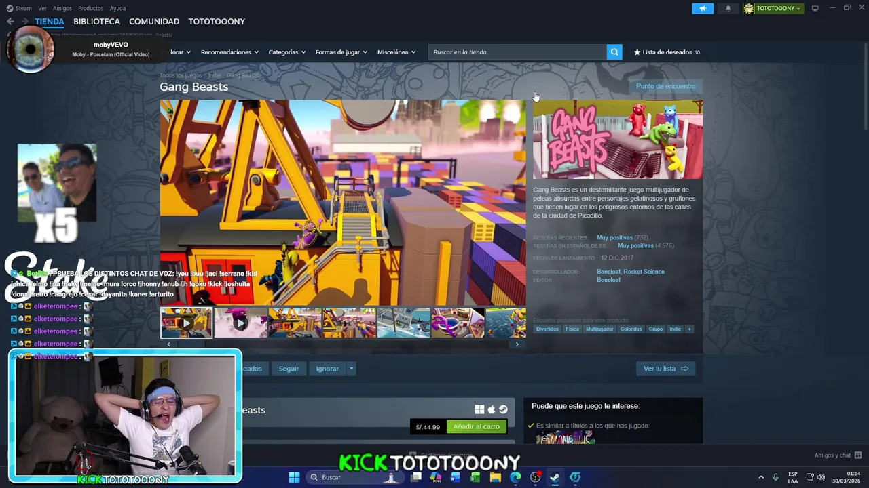Open File Explorer from the taskbar
Screen dimensions: 869x488
496,477
